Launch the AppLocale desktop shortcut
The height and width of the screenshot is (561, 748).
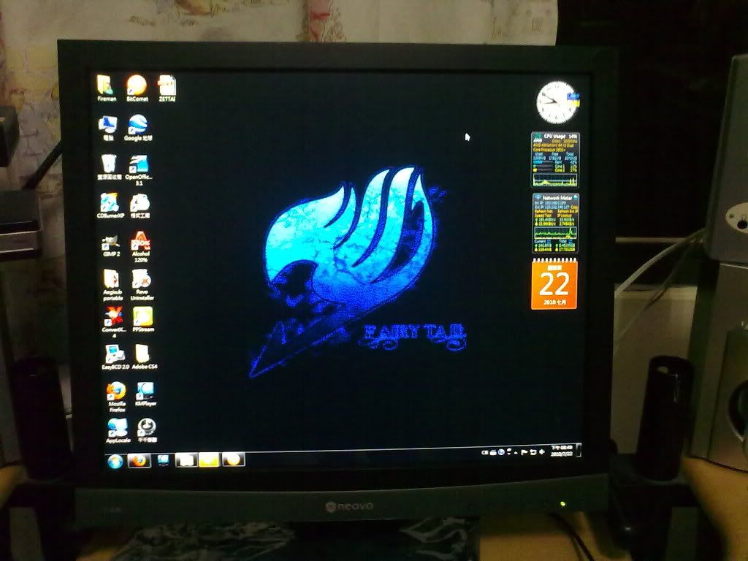(118, 431)
